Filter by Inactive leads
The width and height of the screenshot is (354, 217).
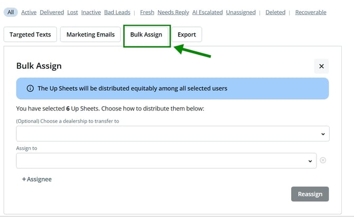(91, 12)
